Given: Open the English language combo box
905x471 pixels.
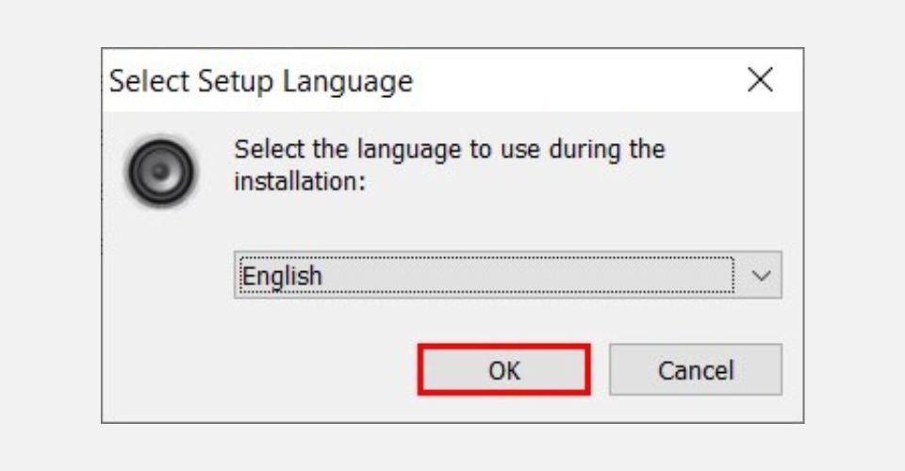Looking at the screenshot, I should tap(508, 275).
